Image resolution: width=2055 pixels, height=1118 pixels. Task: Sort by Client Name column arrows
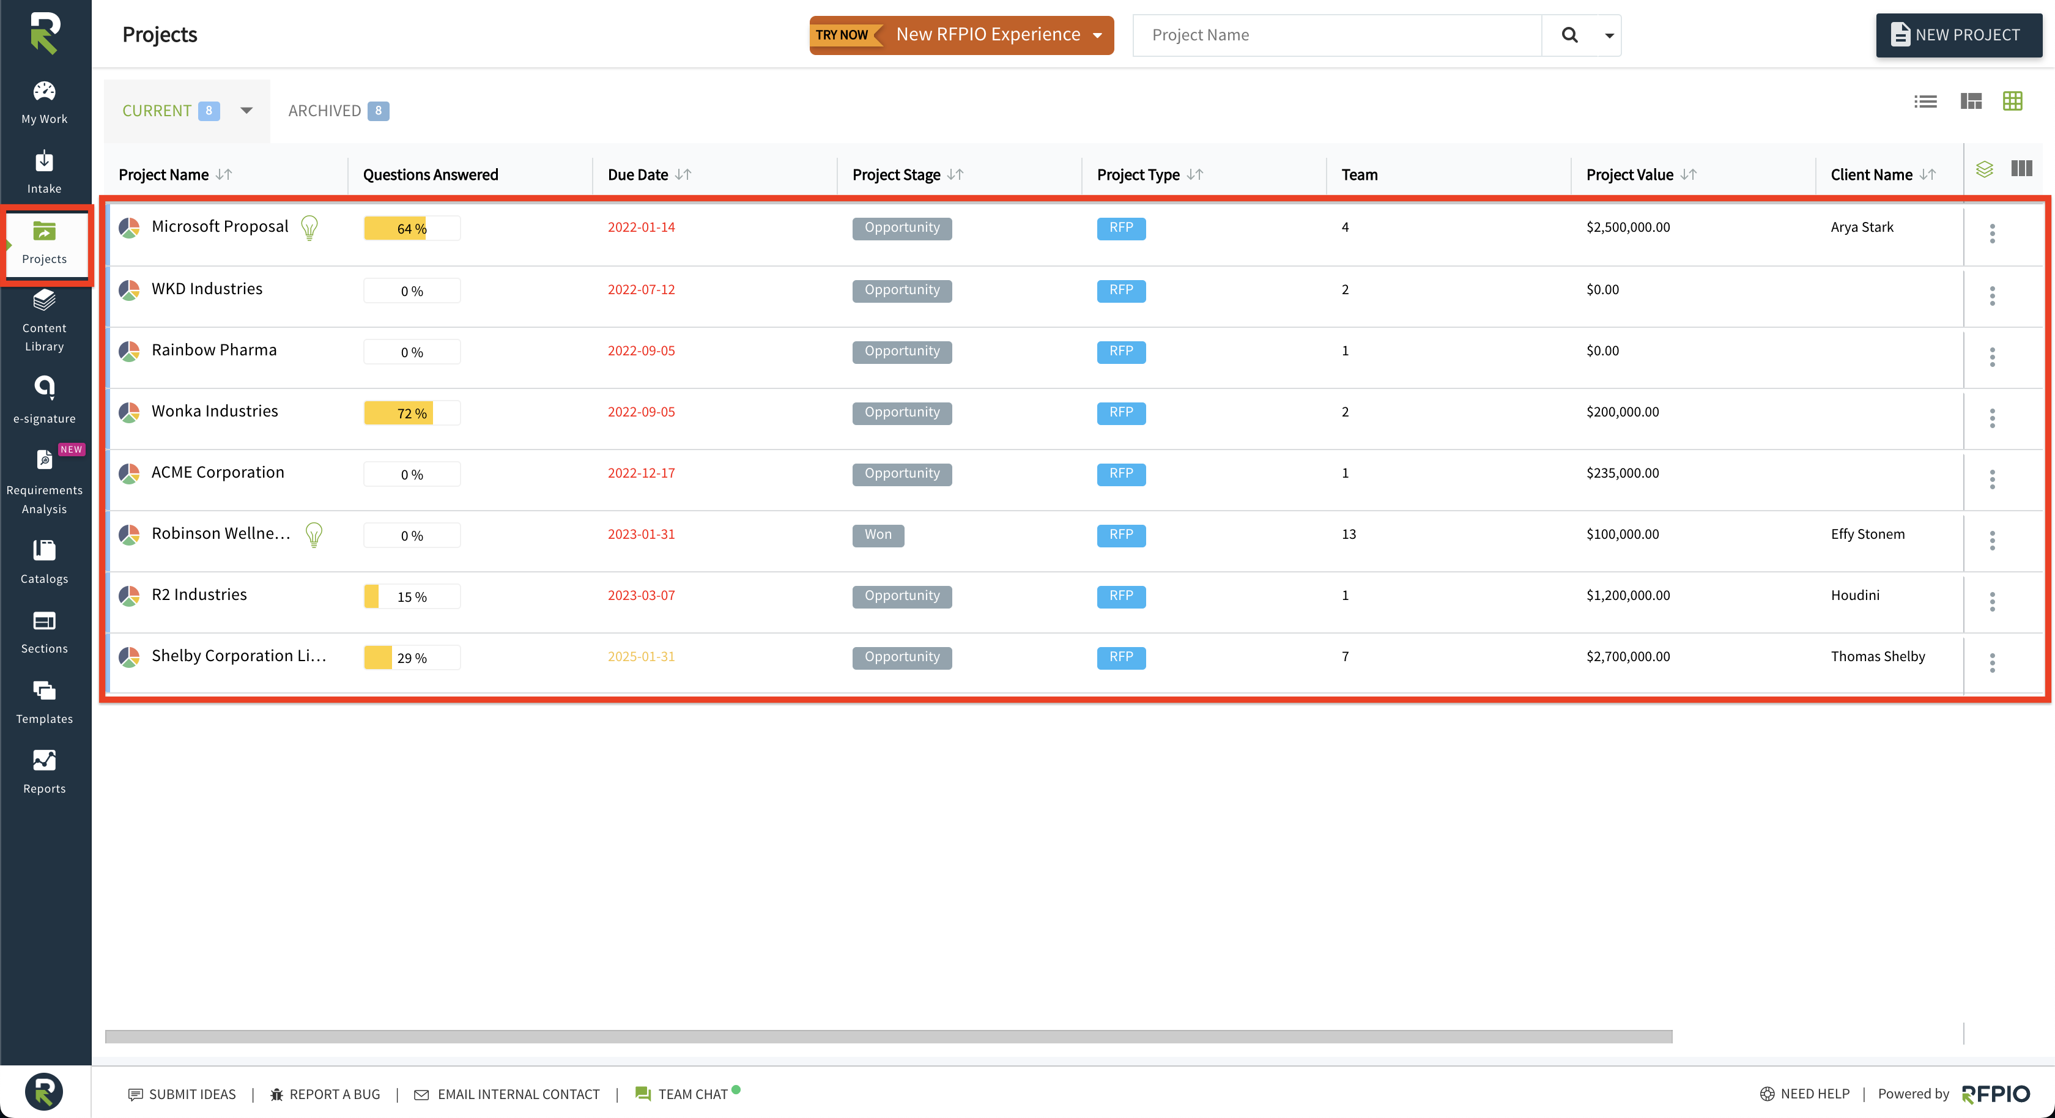pyautogui.click(x=1927, y=175)
